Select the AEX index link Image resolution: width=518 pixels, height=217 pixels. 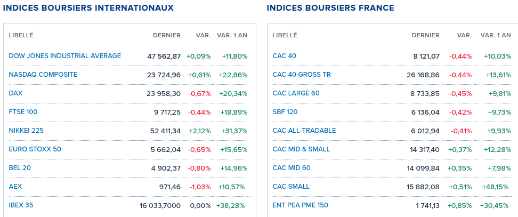pos(15,187)
